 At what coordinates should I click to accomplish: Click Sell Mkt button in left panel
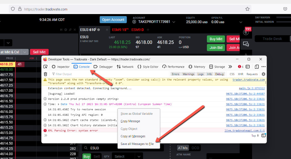point(39,52)
